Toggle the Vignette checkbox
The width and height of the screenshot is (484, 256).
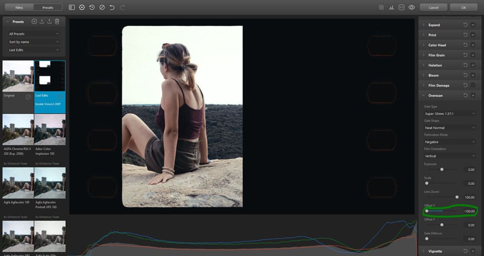(x=473, y=251)
